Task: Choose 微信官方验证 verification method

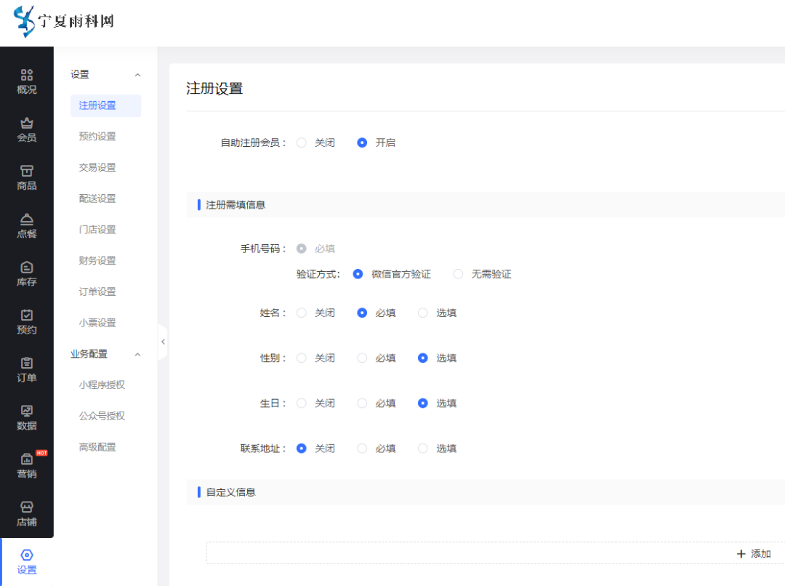Action: pos(358,274)
